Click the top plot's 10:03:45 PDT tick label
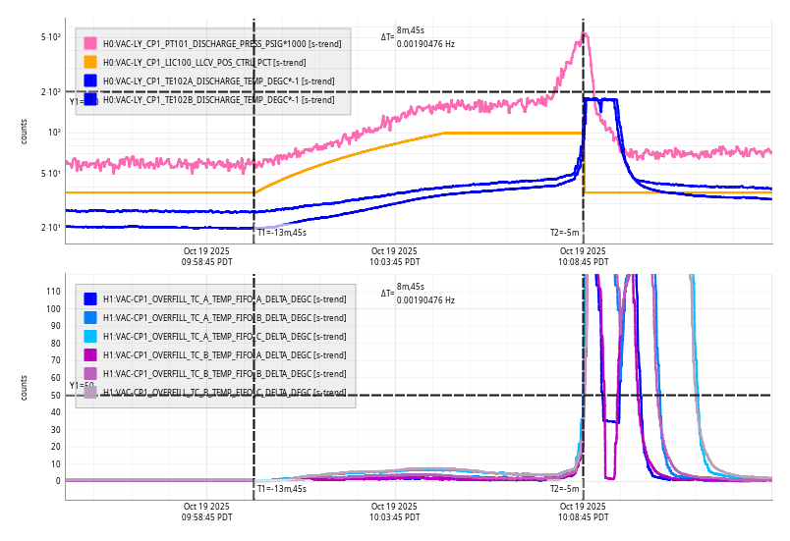Viewport: 790px width, 541px height. point(394,256)
